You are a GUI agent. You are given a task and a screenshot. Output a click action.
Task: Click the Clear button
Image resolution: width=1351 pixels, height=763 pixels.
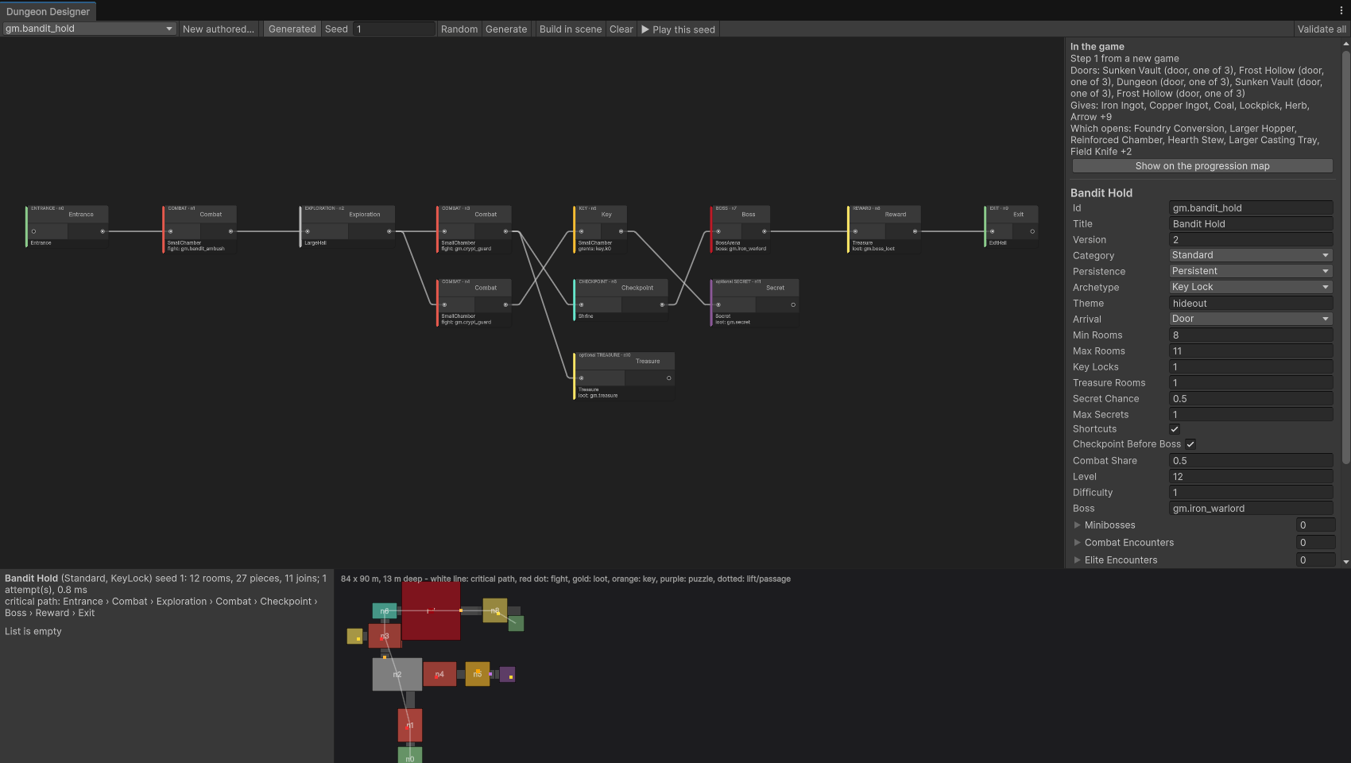click(x=621, y=29)
